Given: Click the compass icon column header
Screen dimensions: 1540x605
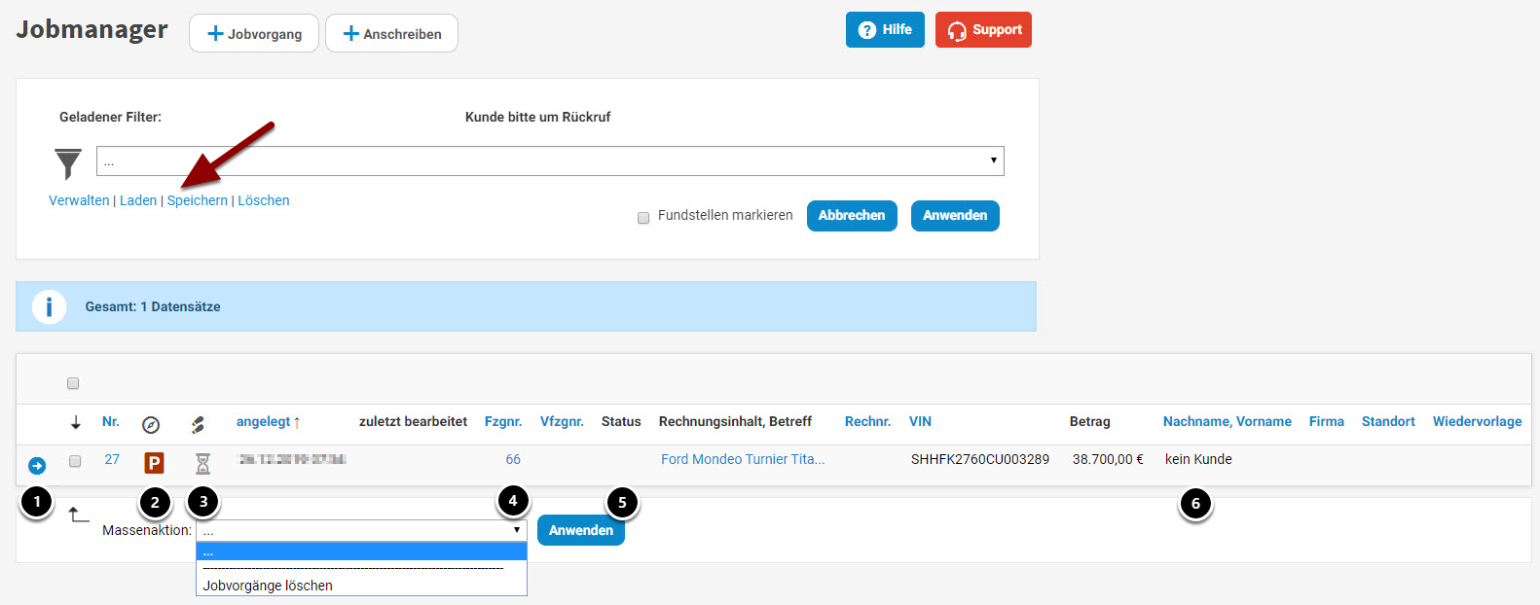Looking at the screenshot, I should (151, 425).
